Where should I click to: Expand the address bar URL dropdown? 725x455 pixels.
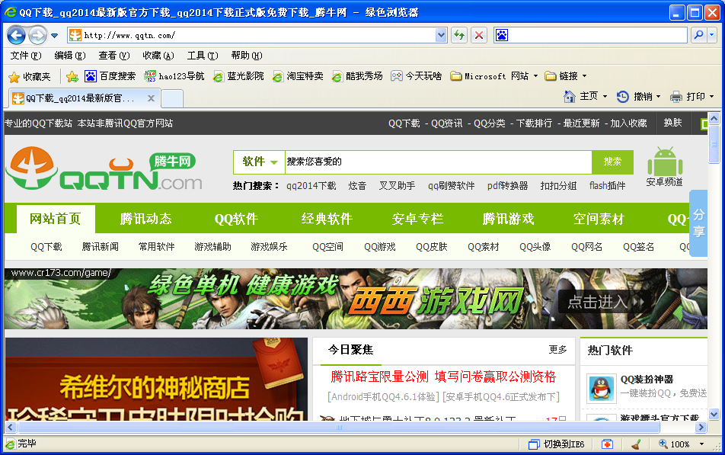[441, 35]
